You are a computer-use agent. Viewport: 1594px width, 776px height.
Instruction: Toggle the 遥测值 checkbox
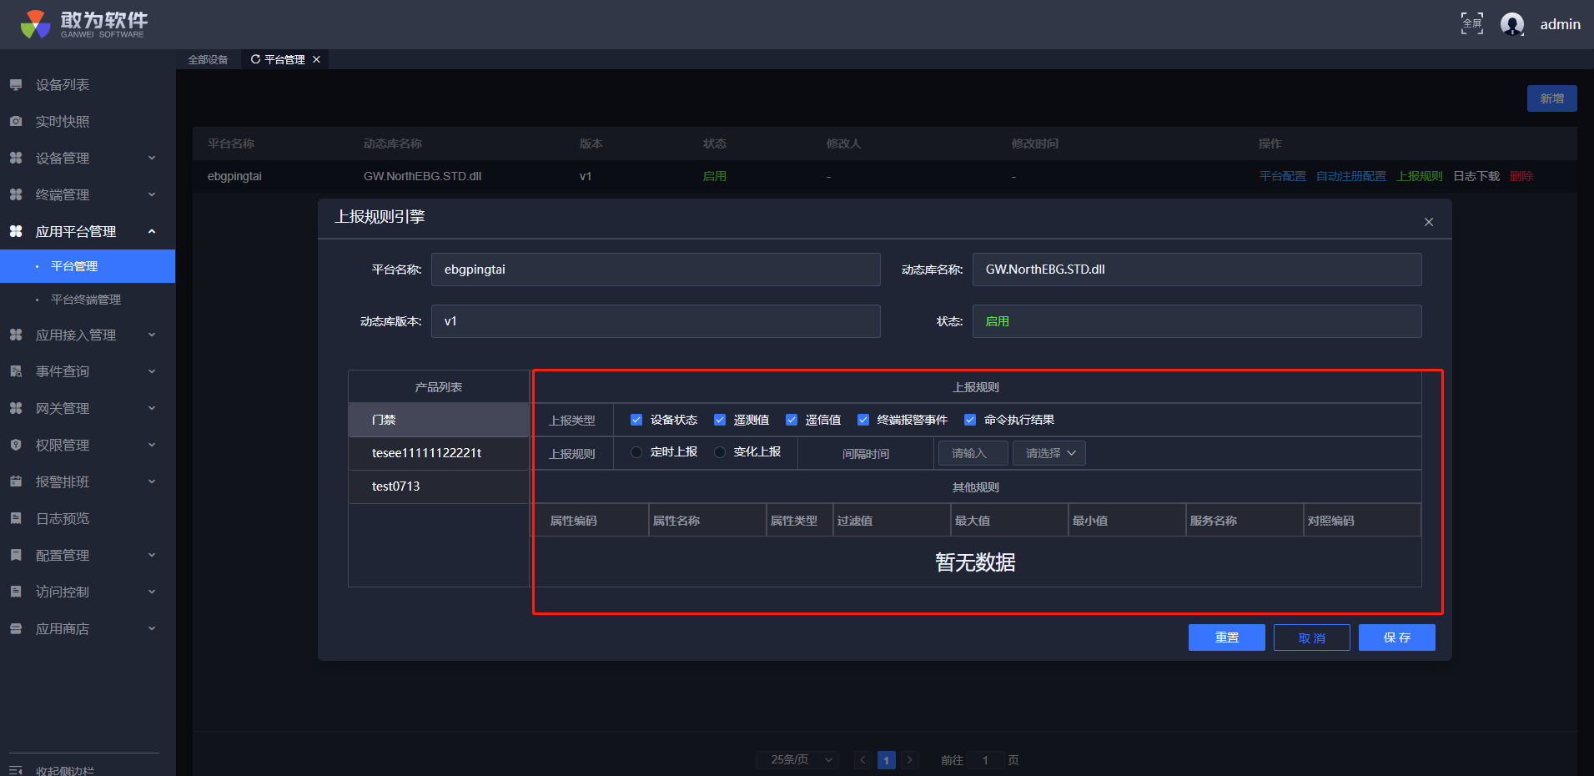[x=720, y=420]
